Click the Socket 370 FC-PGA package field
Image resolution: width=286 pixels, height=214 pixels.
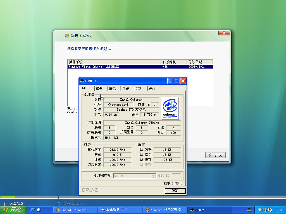coord(131,110)
